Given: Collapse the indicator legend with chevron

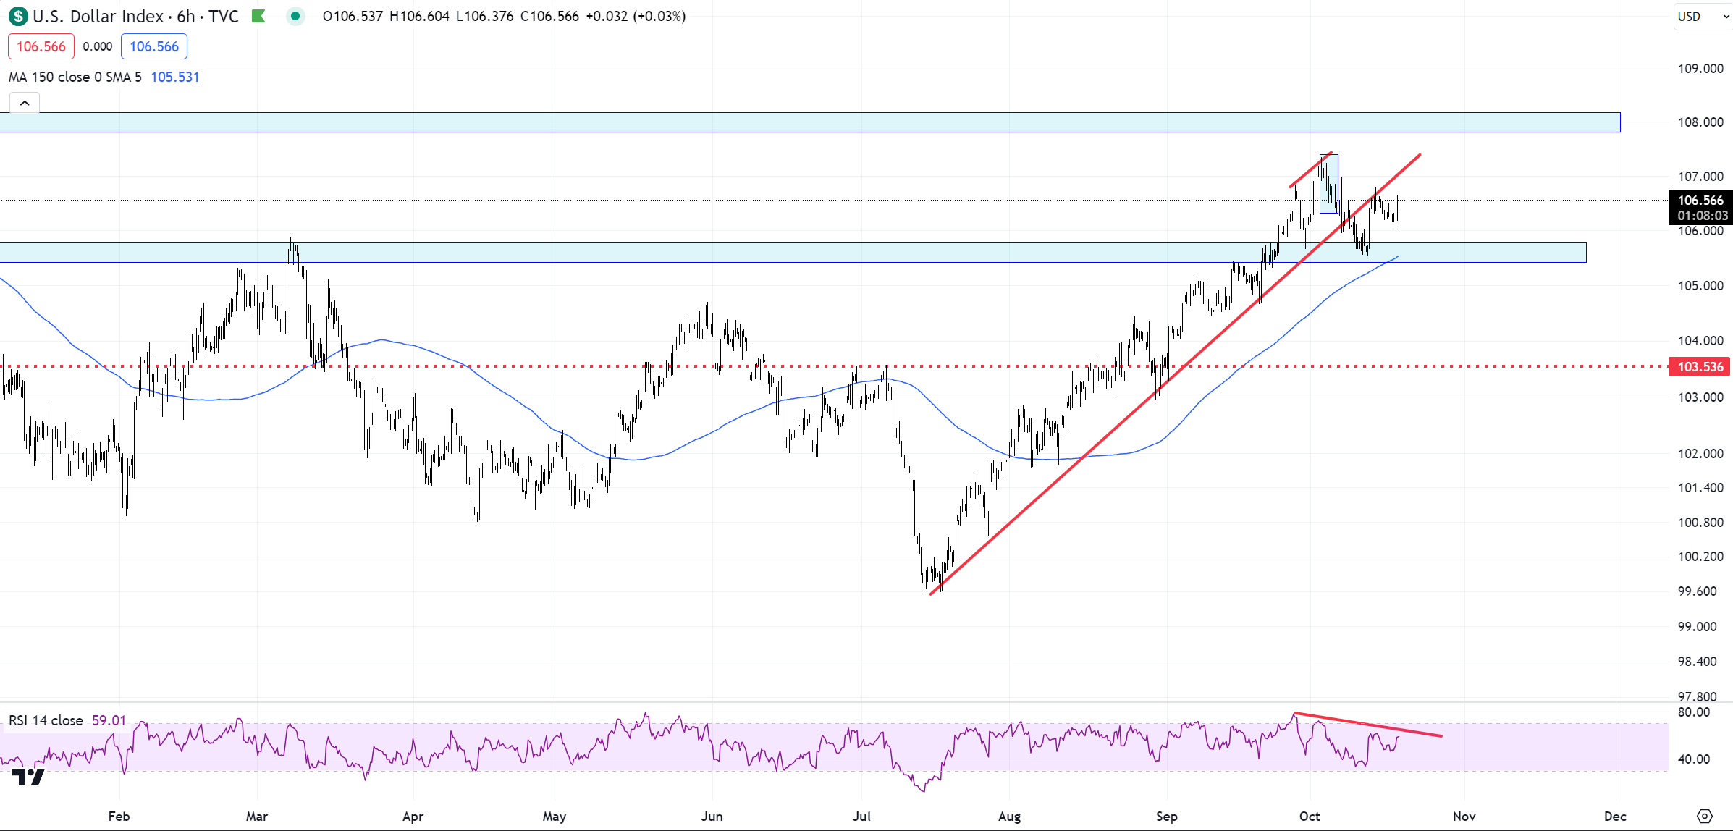Looking at the screenshot, I should click(x=25, y=104).
